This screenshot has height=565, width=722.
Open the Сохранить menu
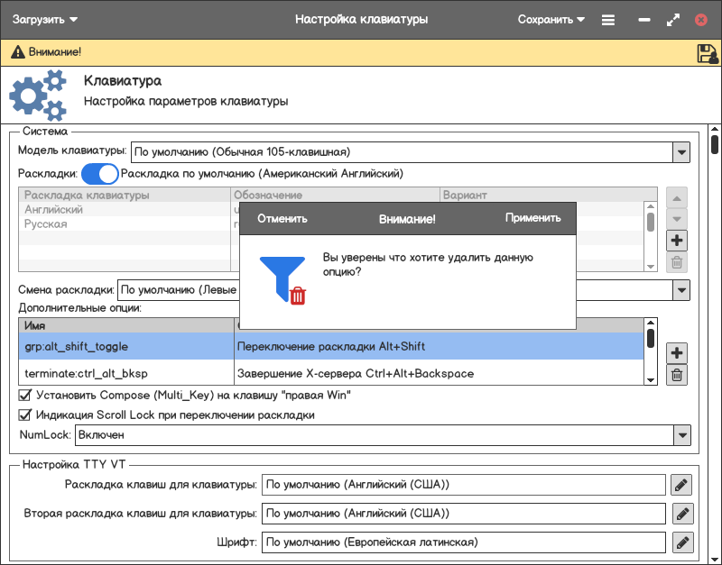tap(551, 19)
